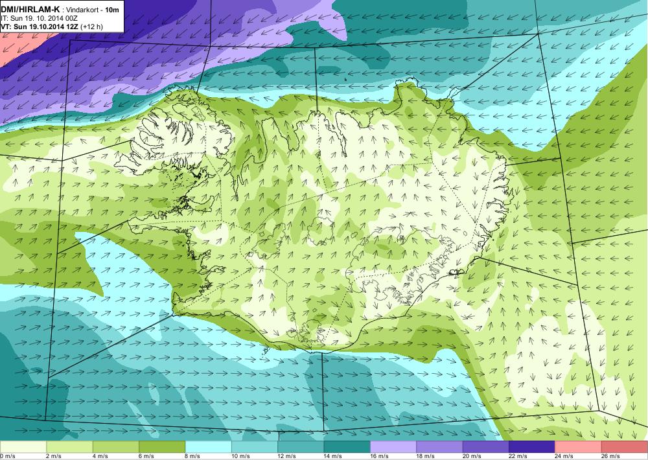This screenshot has height=460, width=648.
Task: Click the olive green 6–8 m/s legend swatch
Action: pyautogui.click(x=162, y=446)
